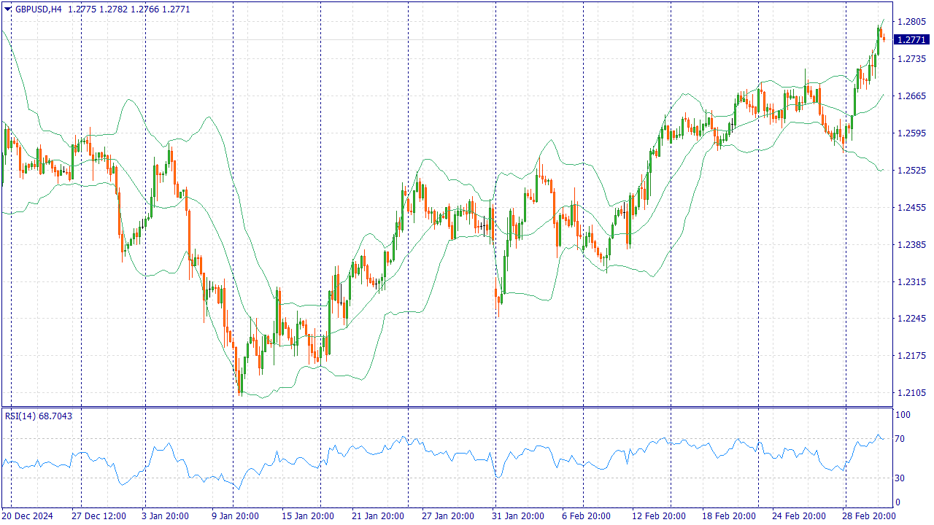The image size is (934, 525).
Task: Click the 1.2595 price scale label
Action: (913, 133)
